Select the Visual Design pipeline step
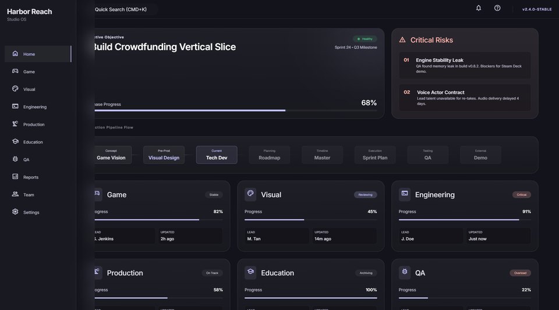The width and height of the screenshot is (559, 310). pyautogui.click(x=164, y=155)
